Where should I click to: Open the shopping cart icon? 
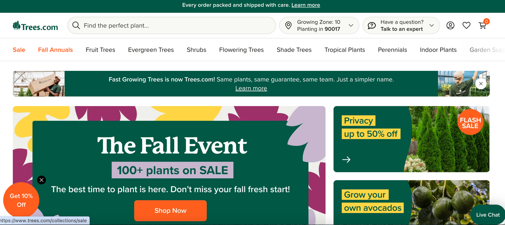(483, 25)
